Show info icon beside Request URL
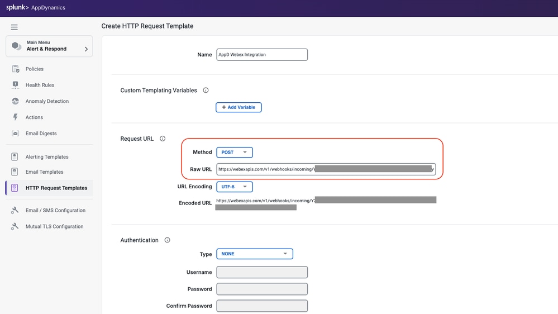The height and width of the screenshot is (314, 558). (x=163, y=139)
